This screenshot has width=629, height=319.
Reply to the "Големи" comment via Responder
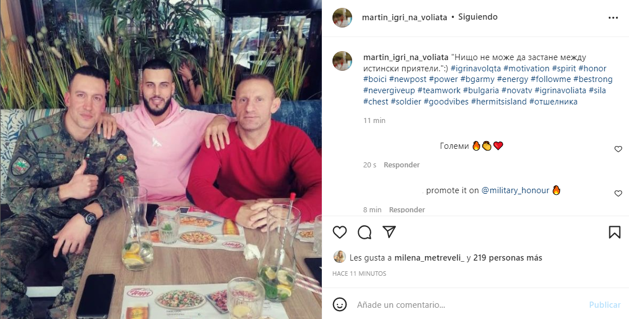tap(402, 165)
